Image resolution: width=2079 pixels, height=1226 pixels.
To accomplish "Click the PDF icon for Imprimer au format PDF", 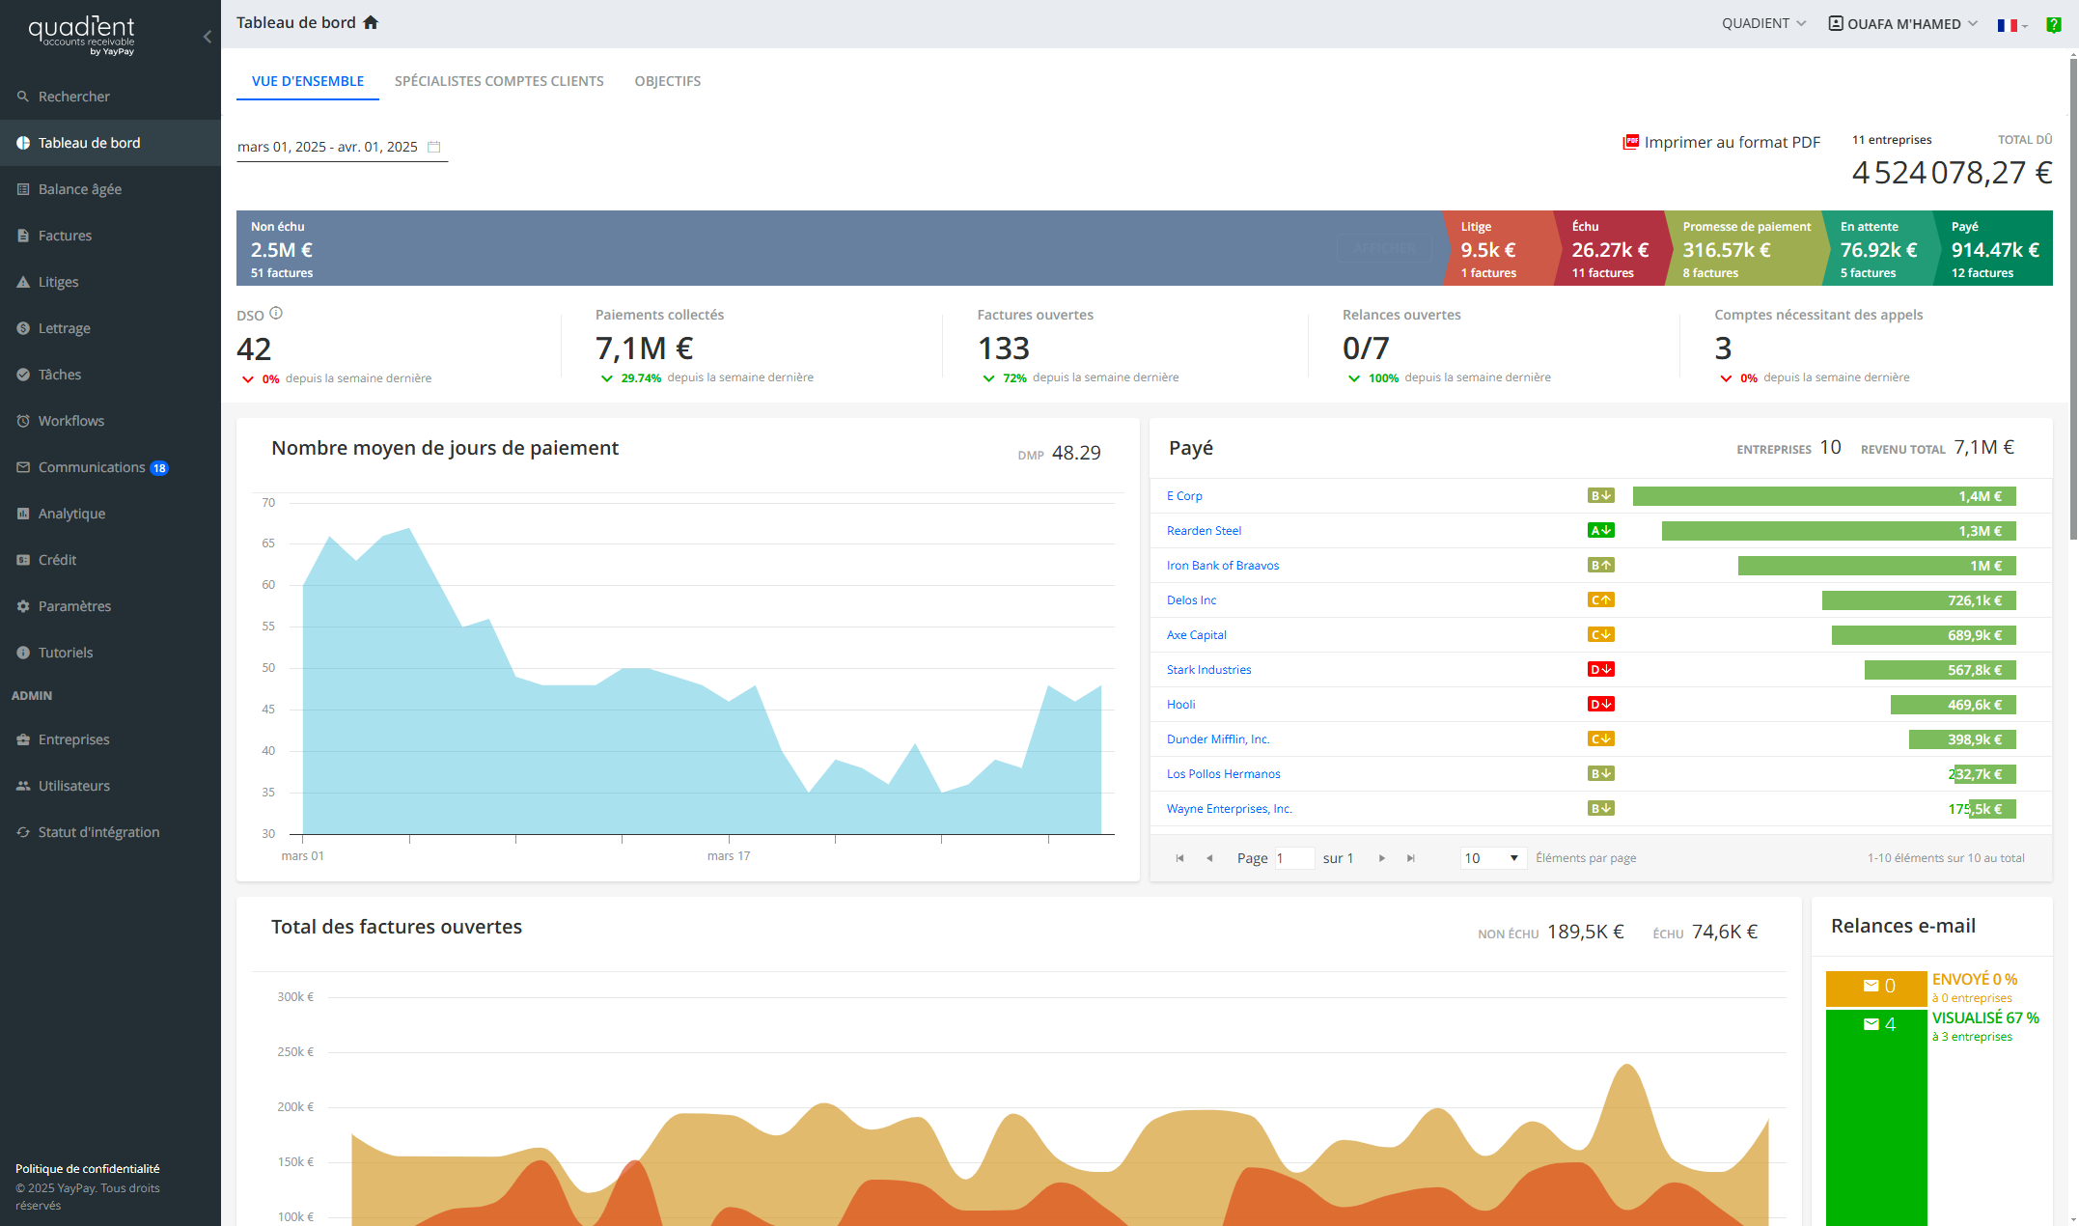I will tap(1630, 142).
